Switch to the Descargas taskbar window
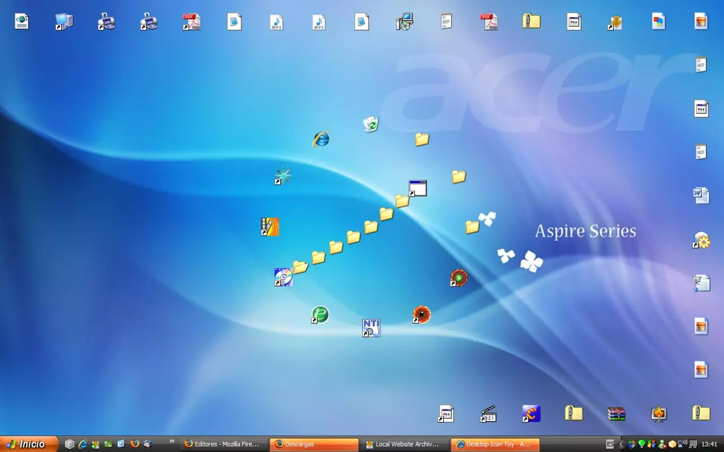The width and height of the screenshot is (724, 452). [x=314, y=445]
